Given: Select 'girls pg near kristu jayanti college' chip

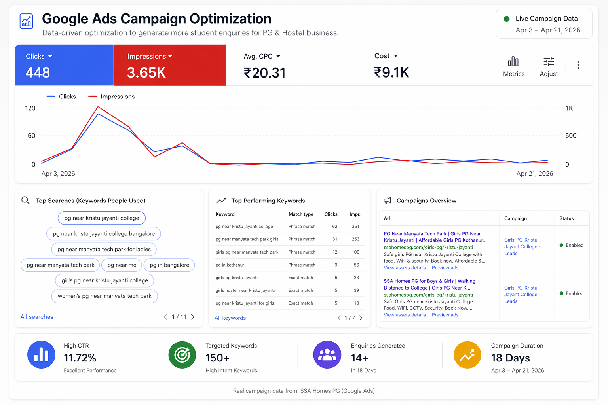Looking at the screenshot, I should click(x=105, y=280).
